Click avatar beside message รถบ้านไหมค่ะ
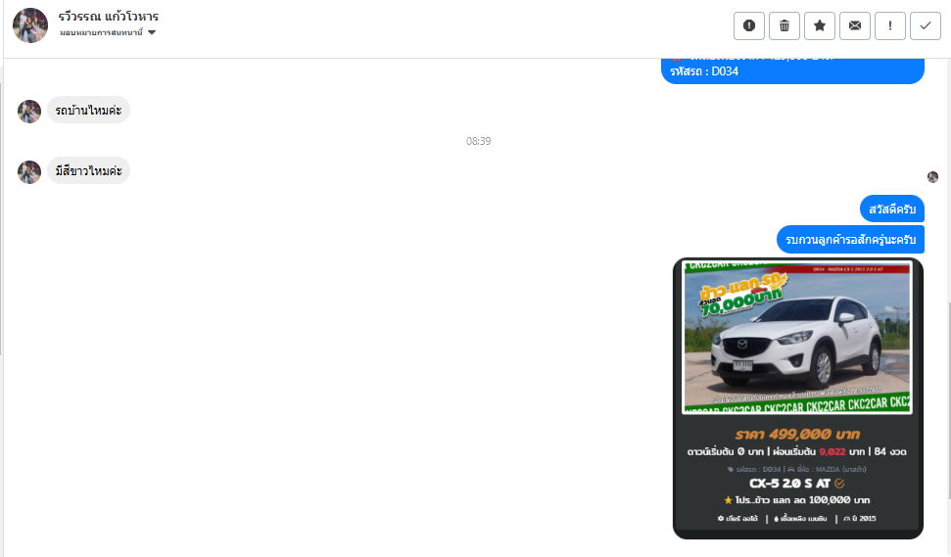This screenshot has width=951, height=557. click(x=29, y=112)
